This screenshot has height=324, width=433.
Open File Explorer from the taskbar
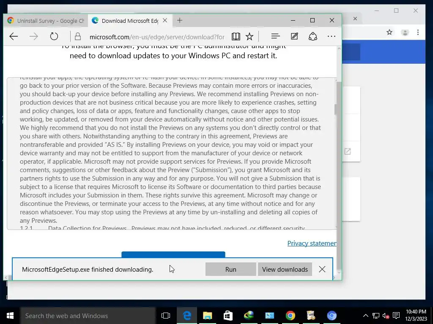[207, 316]
